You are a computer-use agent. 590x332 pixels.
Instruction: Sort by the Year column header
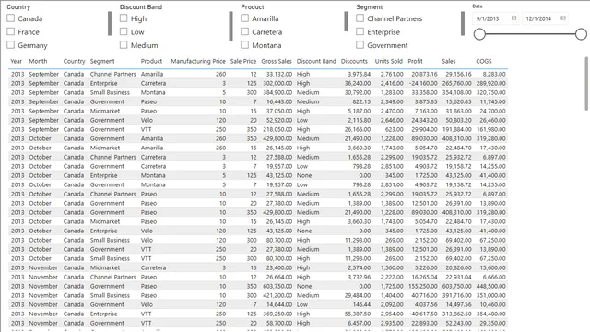pyautogui.click(x=17, y=61)
